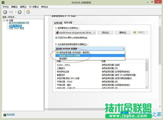Open the 系统信息 link
The width and height of the screenshot is (163, 120).
(11, 115)
